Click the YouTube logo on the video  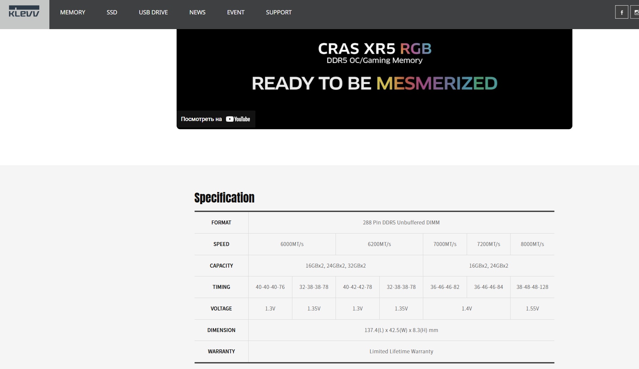coord(238,119)
